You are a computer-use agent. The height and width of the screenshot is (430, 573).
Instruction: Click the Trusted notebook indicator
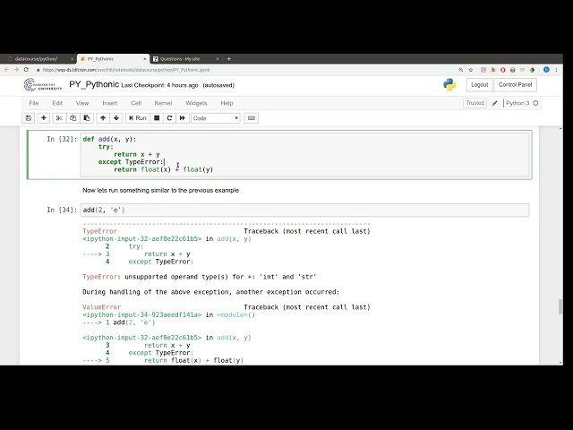click(x=475, y=103)
